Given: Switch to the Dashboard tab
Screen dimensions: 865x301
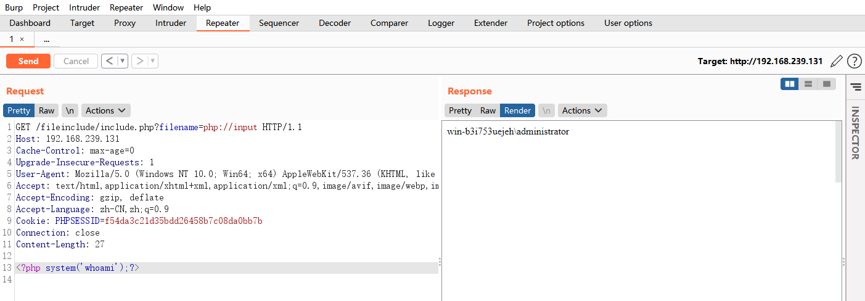Looking at the screenshot, I should point(30,23).
